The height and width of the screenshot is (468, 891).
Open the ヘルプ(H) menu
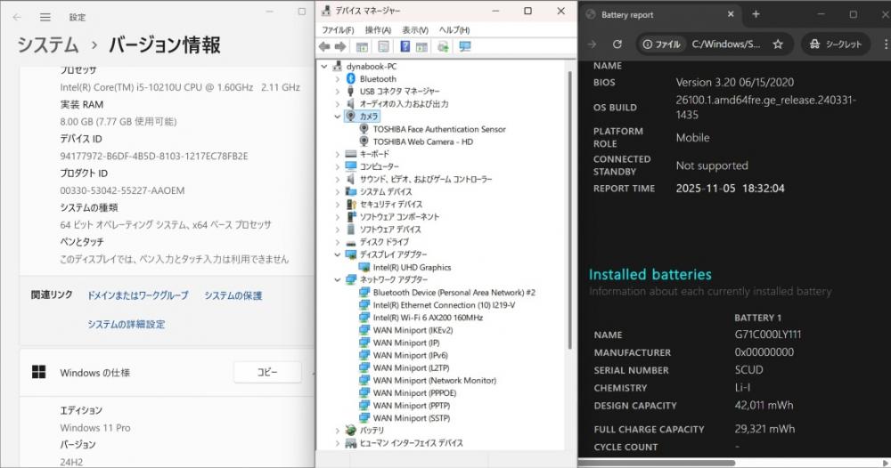(454, 29)
